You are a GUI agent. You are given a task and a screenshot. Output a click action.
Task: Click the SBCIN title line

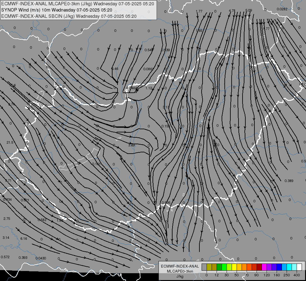69,16
